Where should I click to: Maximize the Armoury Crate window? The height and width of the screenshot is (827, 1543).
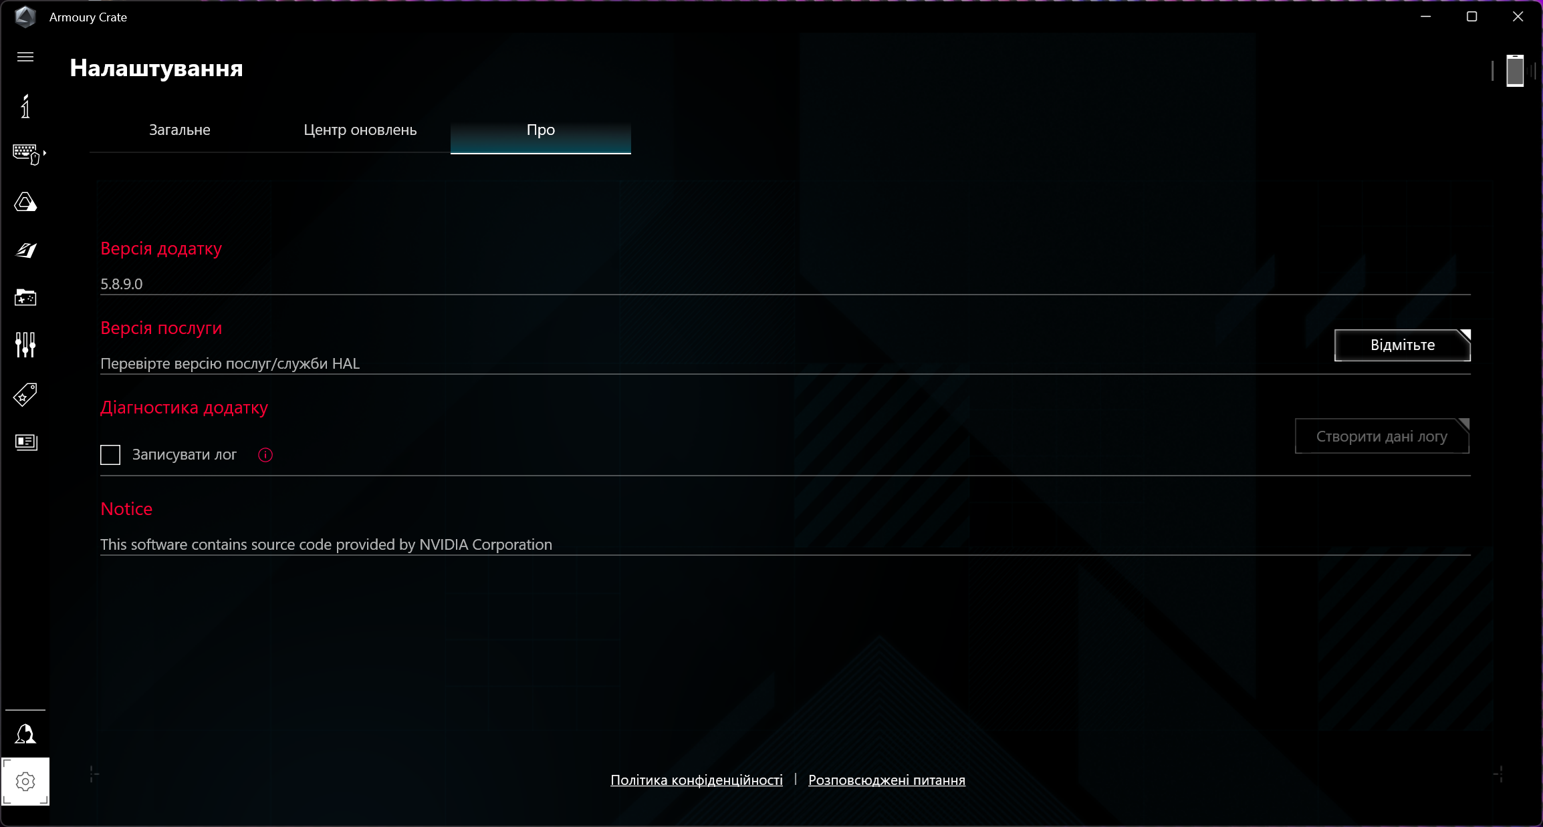(1471, 17)
